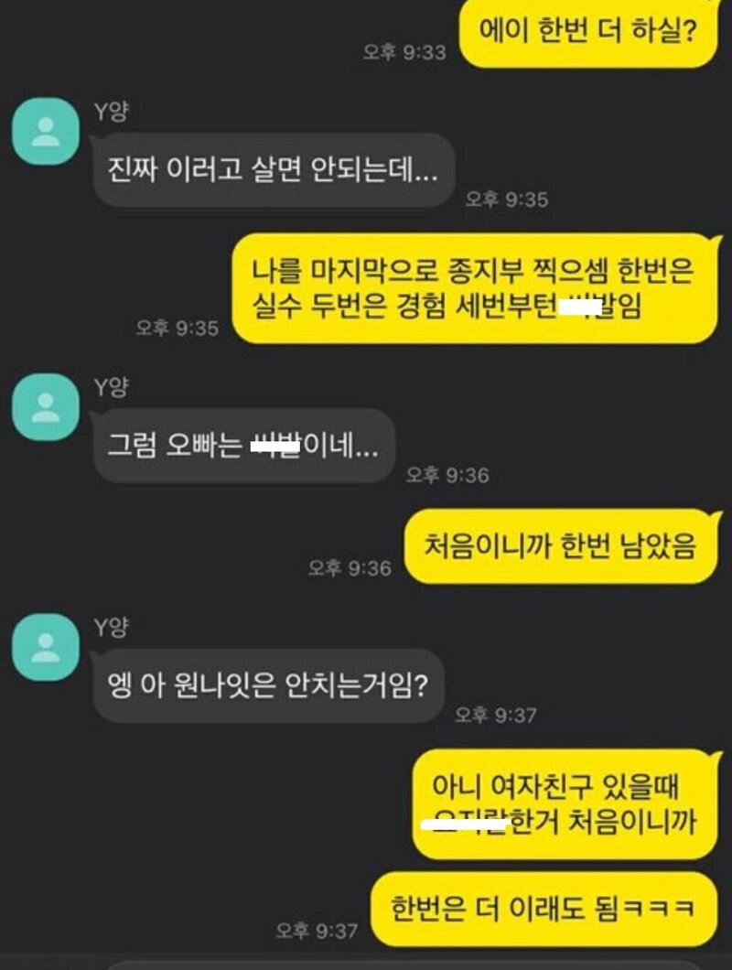Select the '한번은 더 이래도 됨ㅋㅋㅋ' bubble
This screenshot has height=970, width=732.
tap(544, 909)
